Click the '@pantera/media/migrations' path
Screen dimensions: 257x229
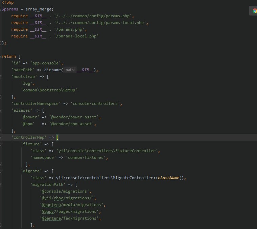(x=71, y=205)
